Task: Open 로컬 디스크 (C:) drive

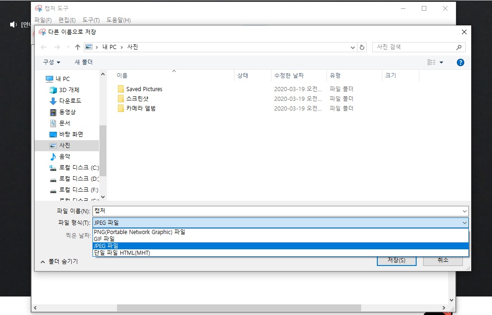Action: 74,167
